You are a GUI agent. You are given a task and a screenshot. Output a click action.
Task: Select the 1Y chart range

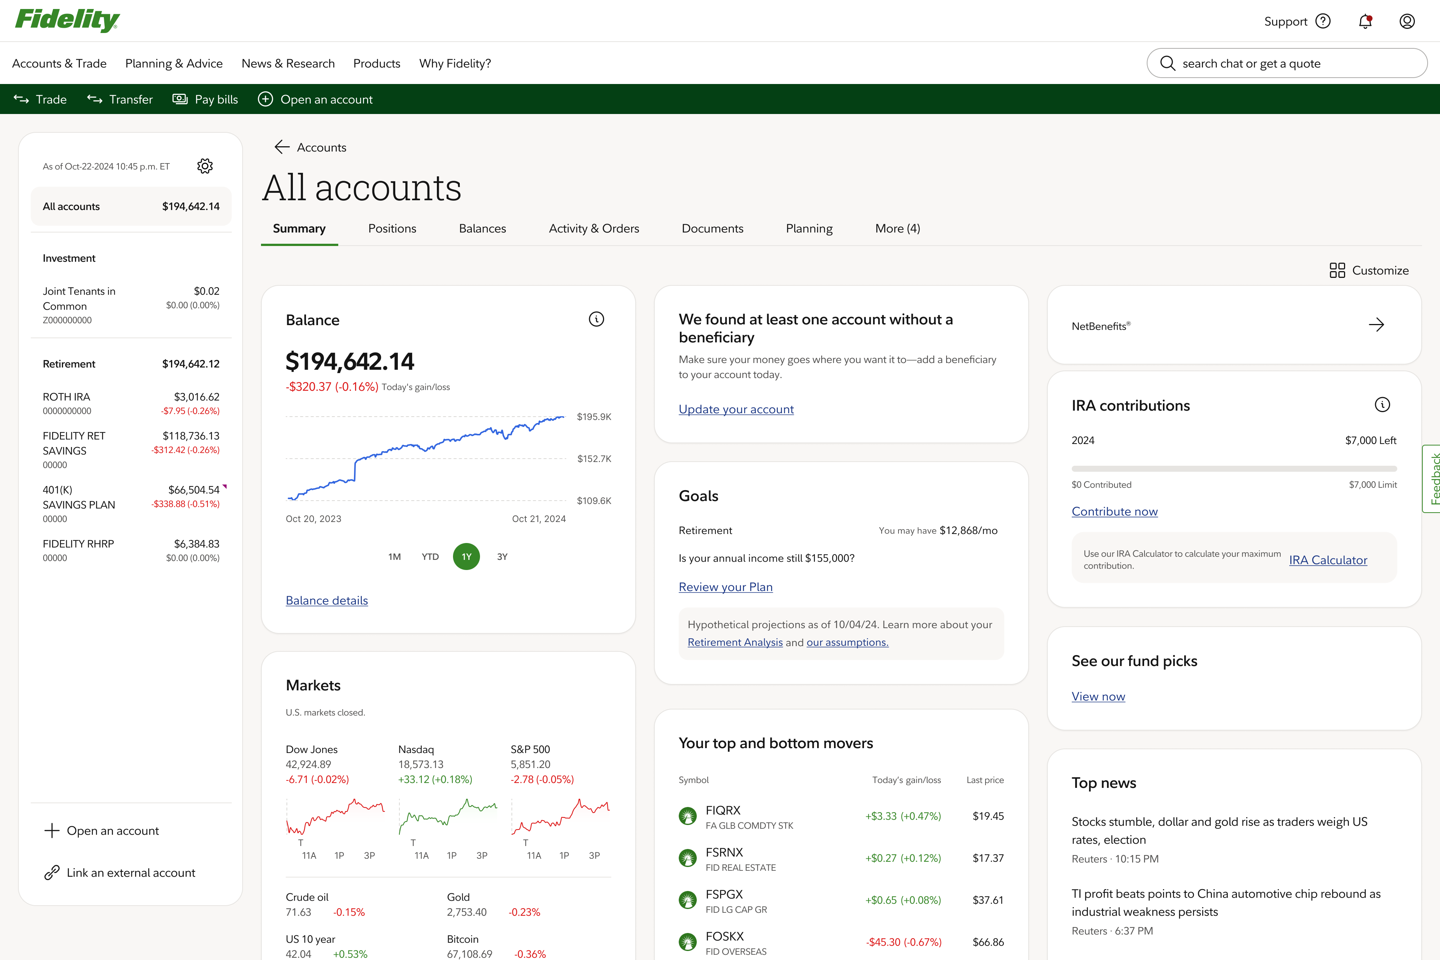point(466,556)
